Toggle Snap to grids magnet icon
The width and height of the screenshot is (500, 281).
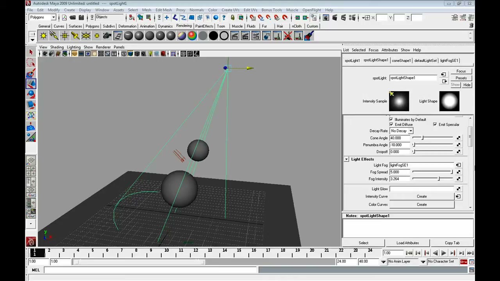point(252,18)
